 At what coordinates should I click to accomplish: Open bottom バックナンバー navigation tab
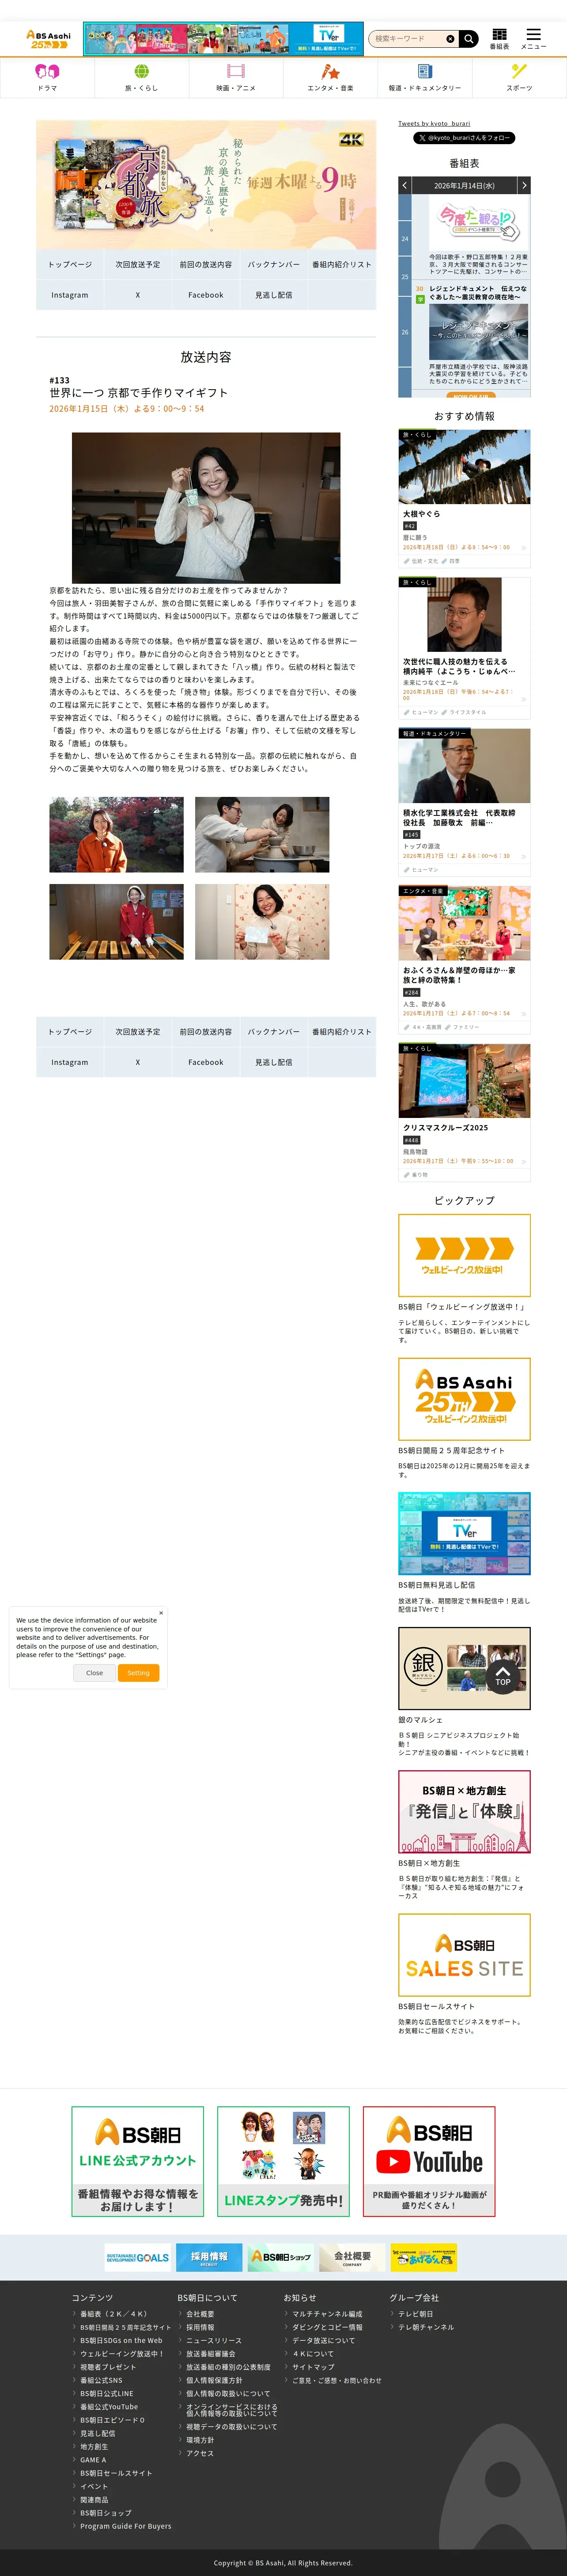[x=273, y=1032]
